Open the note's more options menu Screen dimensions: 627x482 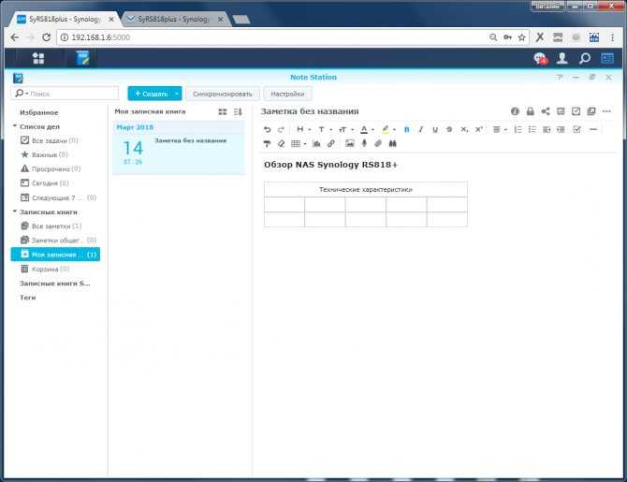(x=606, y=111)
